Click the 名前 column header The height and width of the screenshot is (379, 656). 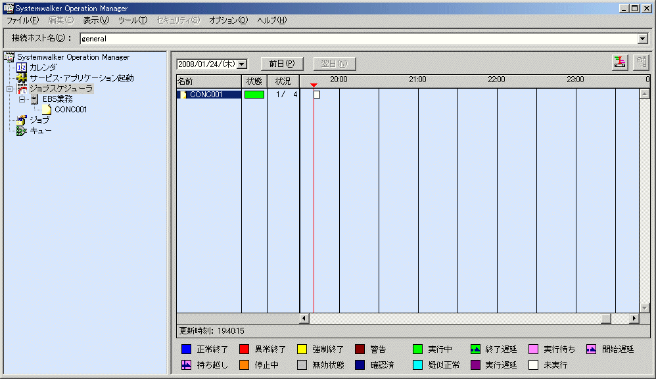[x=209, y=81]
